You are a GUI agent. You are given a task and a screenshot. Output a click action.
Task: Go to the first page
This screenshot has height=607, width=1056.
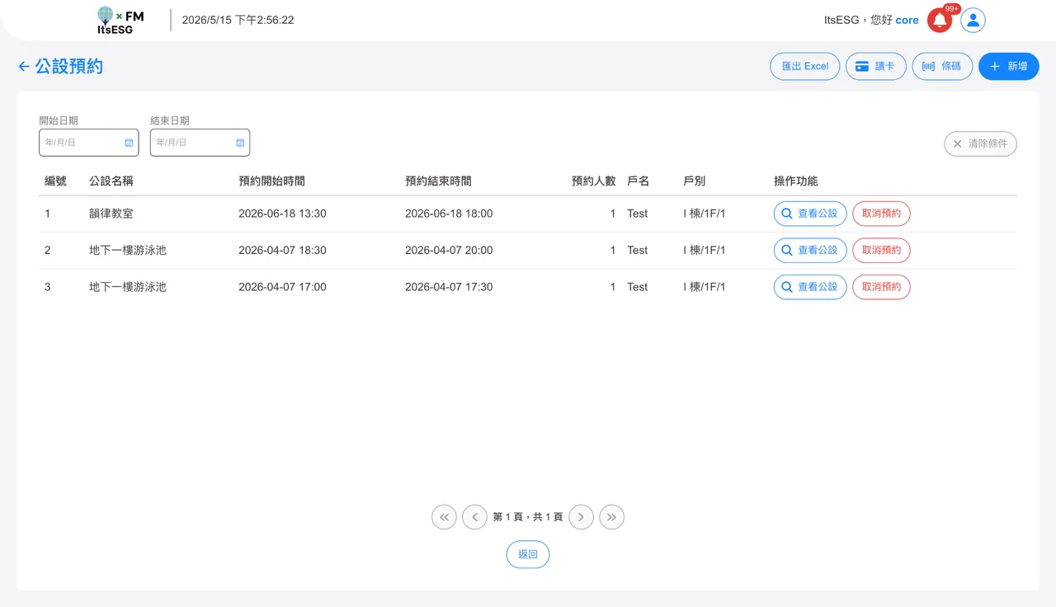(444, 517)
